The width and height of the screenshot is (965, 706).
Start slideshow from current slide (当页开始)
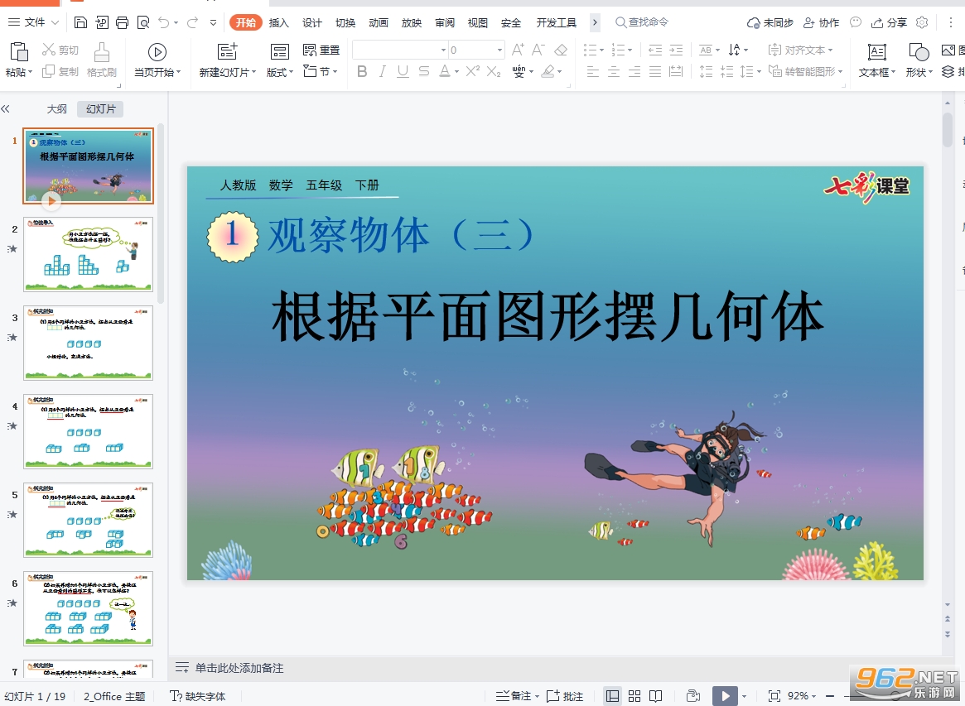[x=157, y=60]
